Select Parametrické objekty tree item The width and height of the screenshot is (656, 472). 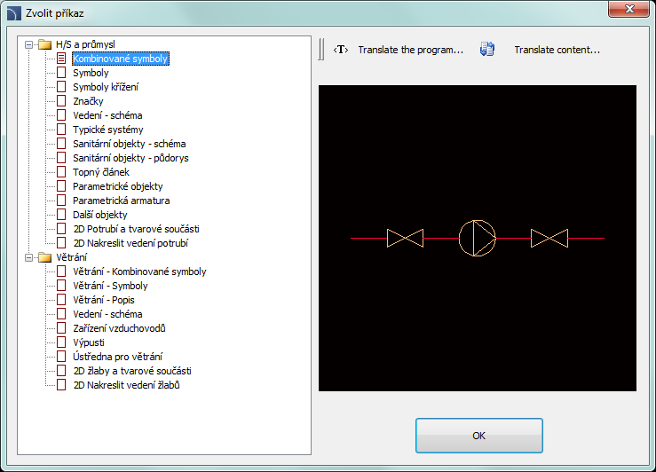tap(117, 186)
